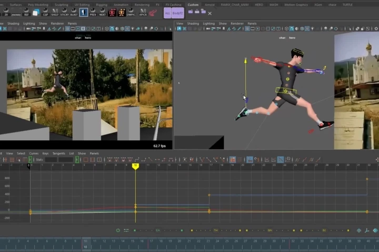Open the Lighting menu in the left viewport

(29, 24)
